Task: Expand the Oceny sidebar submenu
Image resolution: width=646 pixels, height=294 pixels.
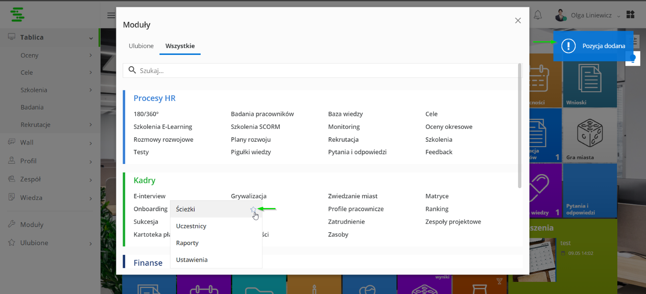Action: [x=90, y=55]
